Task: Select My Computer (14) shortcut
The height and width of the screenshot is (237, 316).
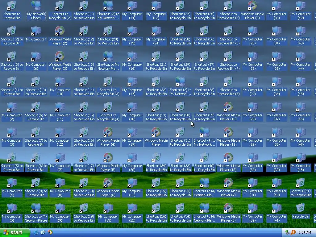Action: click(132, 10)
